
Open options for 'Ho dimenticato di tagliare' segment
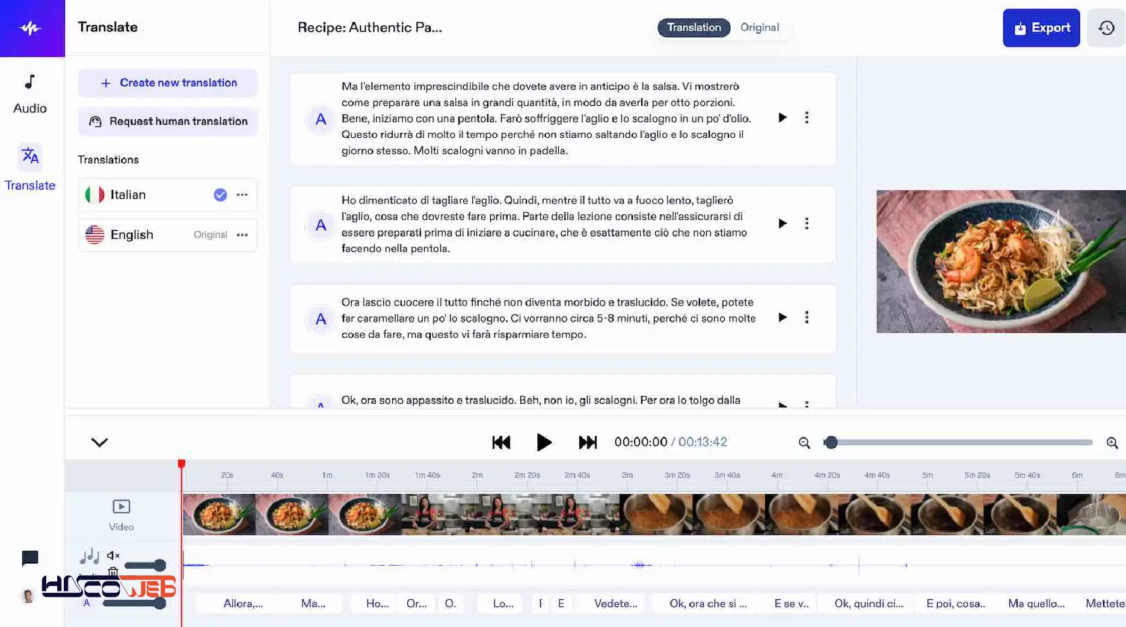[x=807, y=223]
